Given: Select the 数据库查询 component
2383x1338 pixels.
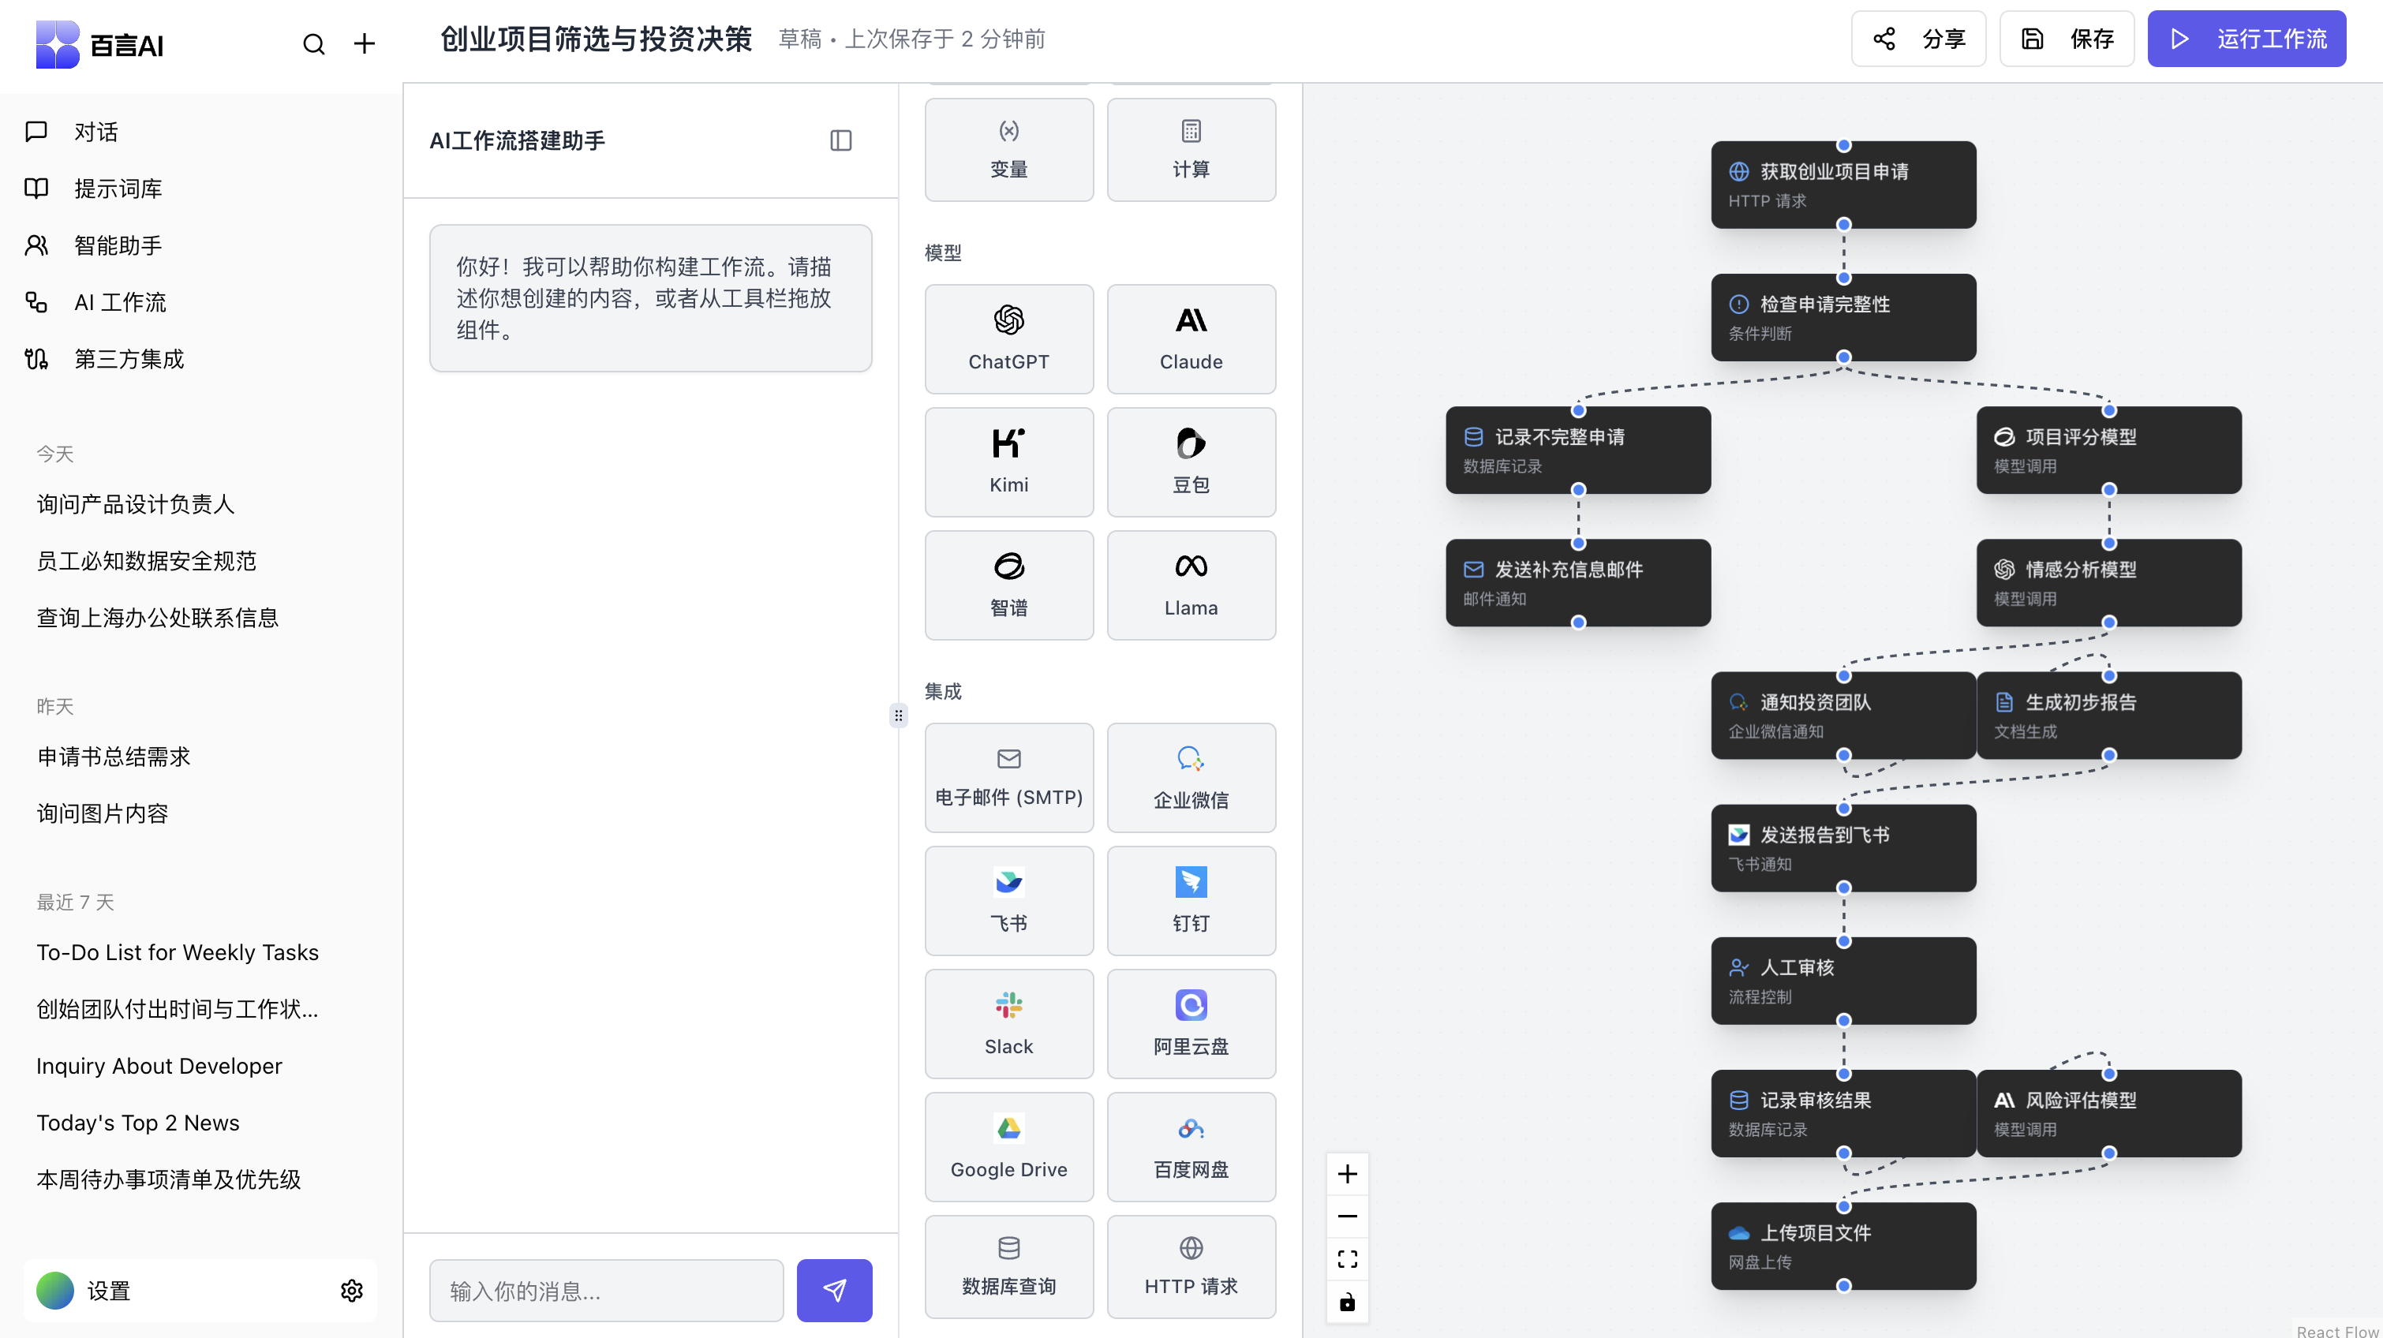Looking at the screenshot, I should [x=1008, y=1266].
